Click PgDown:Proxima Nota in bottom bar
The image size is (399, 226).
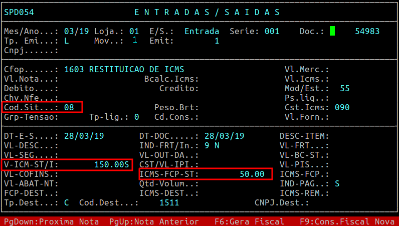pyautogui.click(x=52, y=221)
